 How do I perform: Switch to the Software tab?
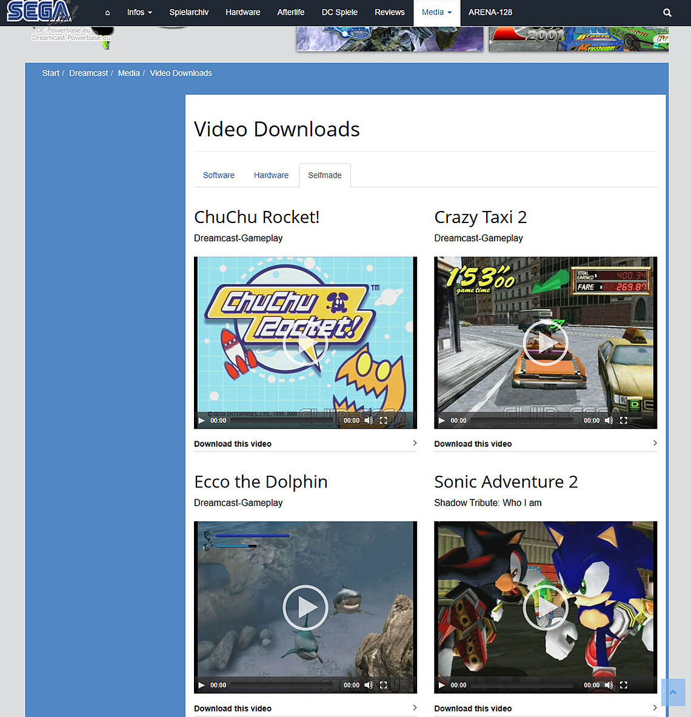click(219, 175)
